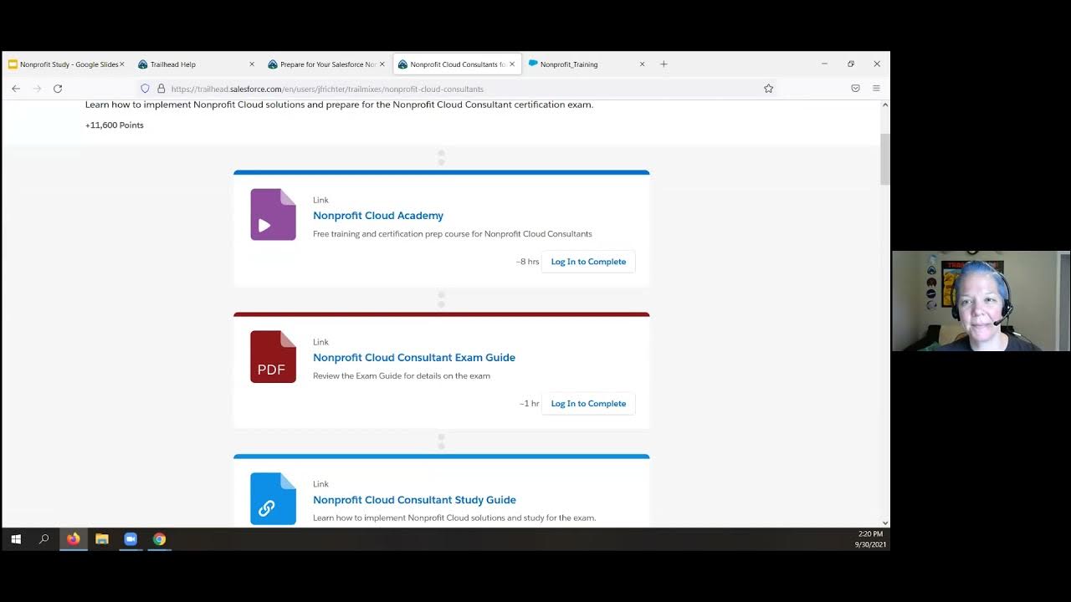This screenshot has width=1071, height=602.
Task: Restore down the Firefox window
Action: coord(851,64)
